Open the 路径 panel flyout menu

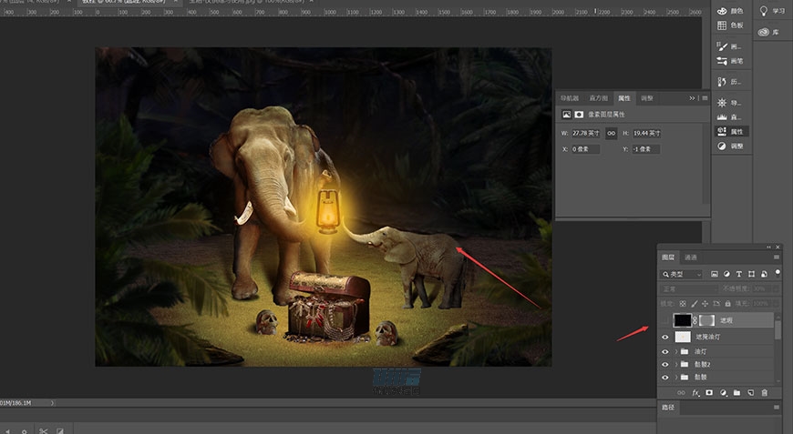click(x=777, y=408)
